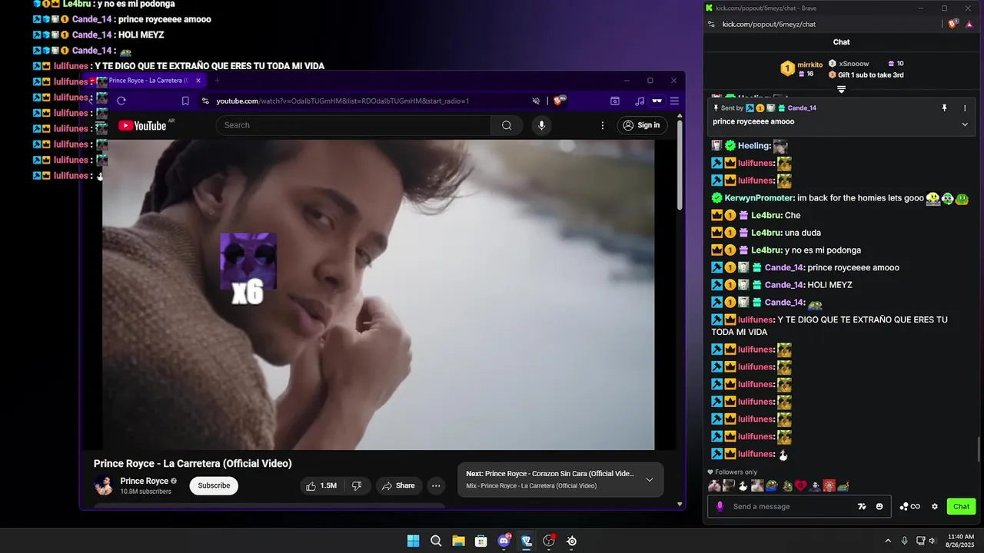The height and width of the screenshot is (553, 984).
Task: Open YouTube settings three-dot menu
Action: point(603,125)
